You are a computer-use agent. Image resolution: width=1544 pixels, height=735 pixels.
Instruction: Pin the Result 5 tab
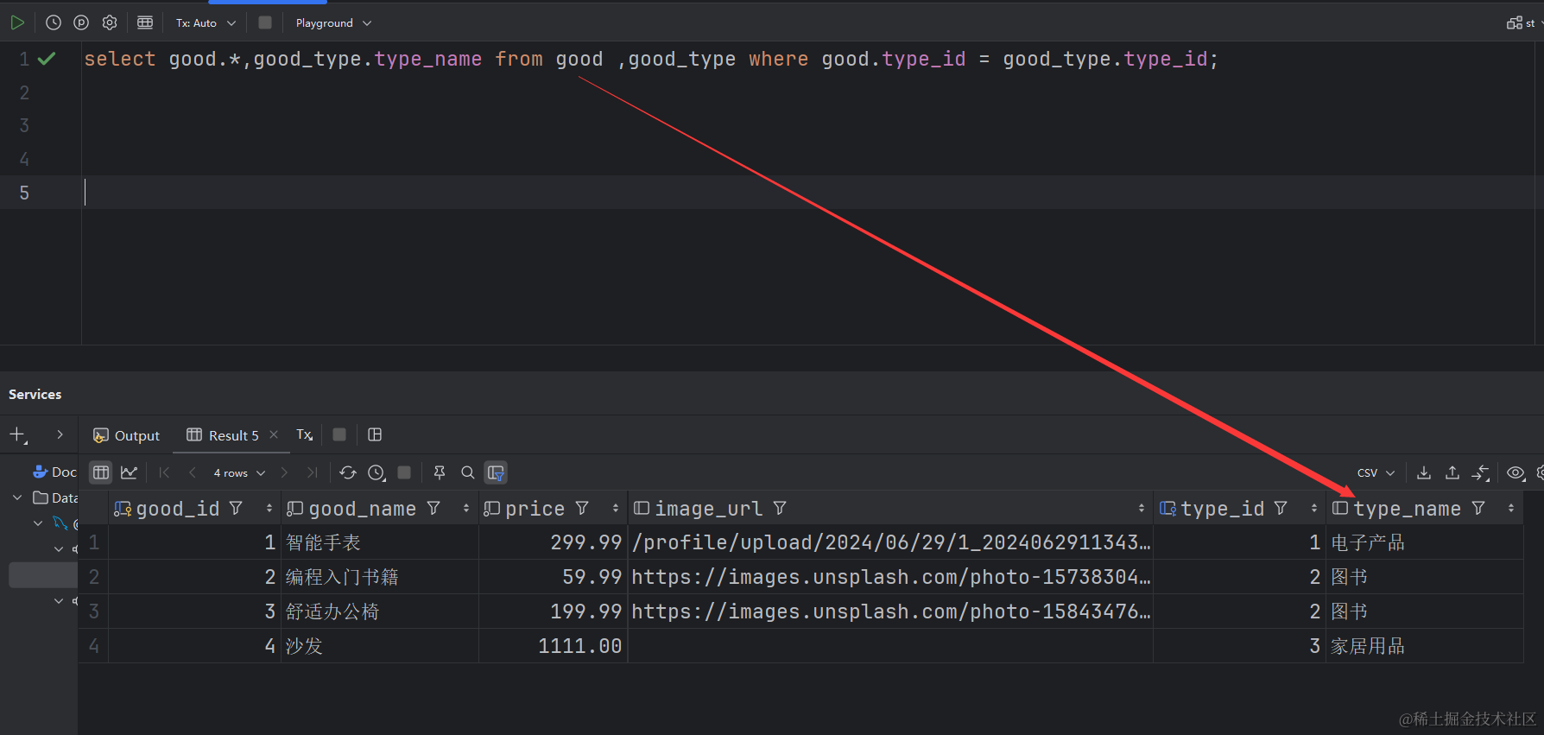click(440, 472)
